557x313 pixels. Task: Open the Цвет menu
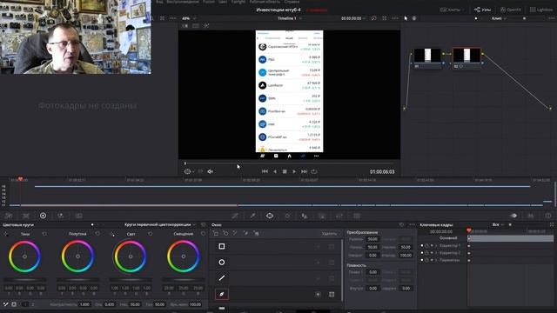coord(223,2)
